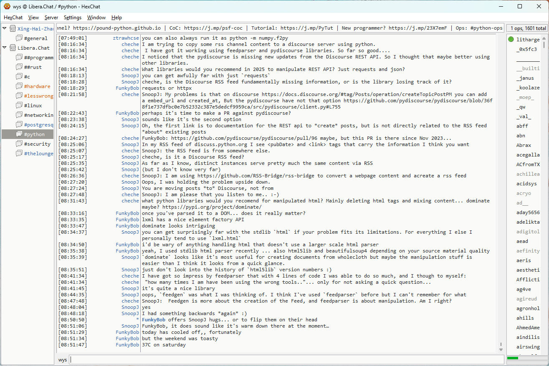
Task: Collapse the Xing-Hai-Zhai network tree
Action: tap(5, 29)
